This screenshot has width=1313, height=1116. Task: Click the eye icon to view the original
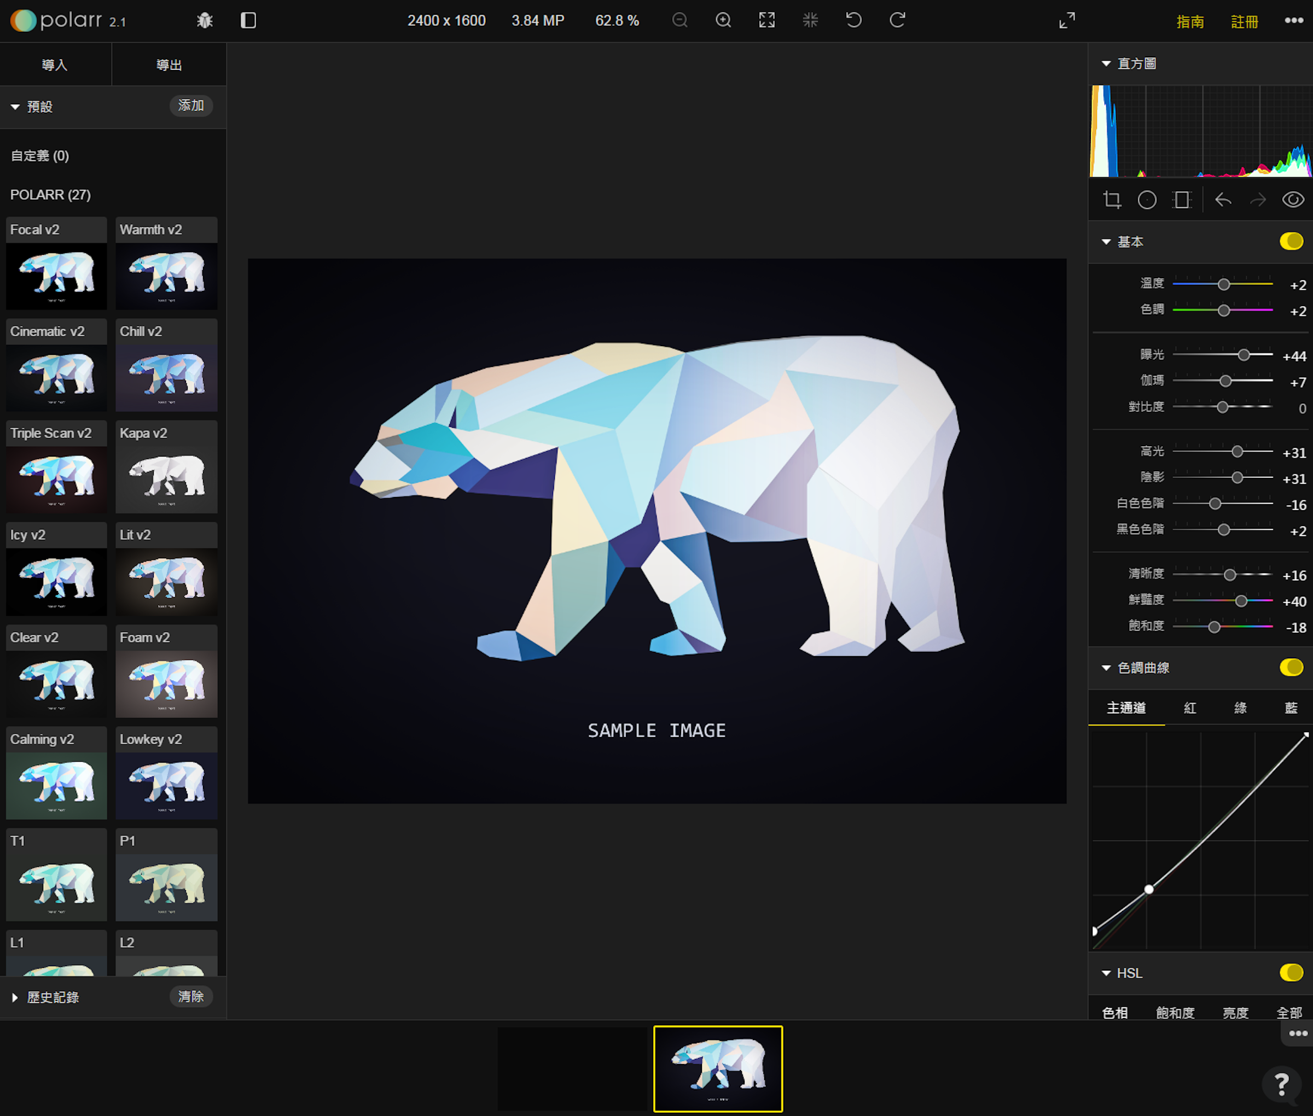pos(1293,200)
